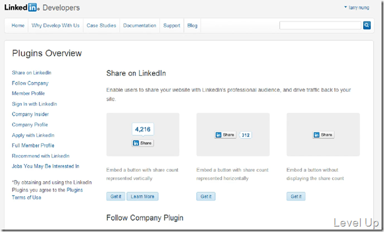Go to the Home nav item
384x232 pixels.
(18, 26)
